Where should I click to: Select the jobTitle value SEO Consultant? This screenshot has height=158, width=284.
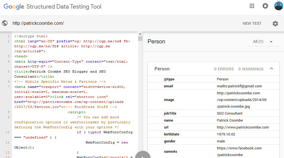(230, 113)
